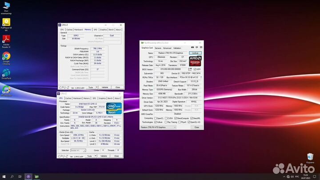Open Graphics tab in lower CPU-Z
Viewport: 320px width, 180px height.
[x=102, y=98]
